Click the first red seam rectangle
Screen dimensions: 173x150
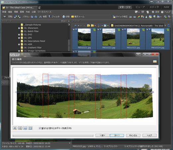click(45, 96)
